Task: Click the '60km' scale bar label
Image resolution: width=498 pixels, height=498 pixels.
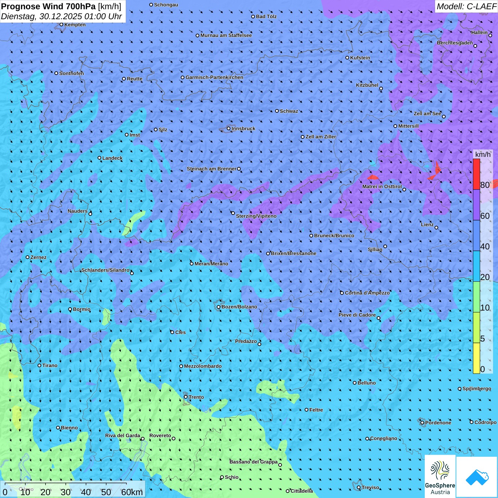Action: click(132, 492)
